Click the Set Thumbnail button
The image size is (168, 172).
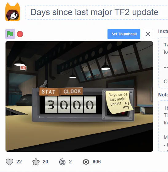point(124,34)
